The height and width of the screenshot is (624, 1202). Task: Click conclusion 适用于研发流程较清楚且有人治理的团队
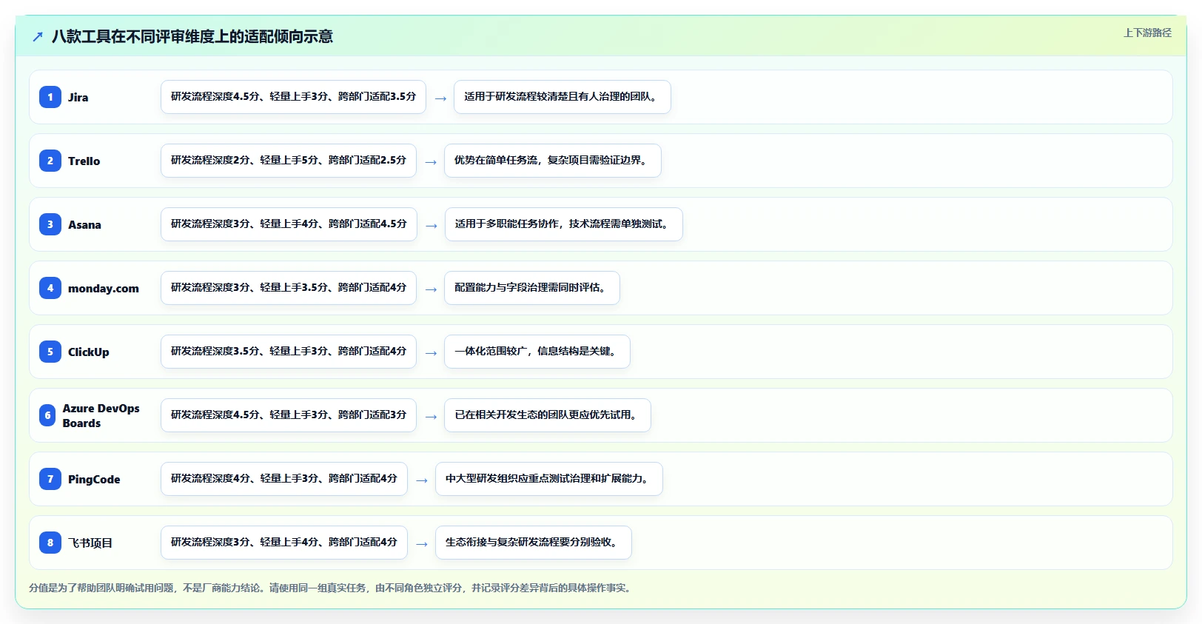click(563, 97)
